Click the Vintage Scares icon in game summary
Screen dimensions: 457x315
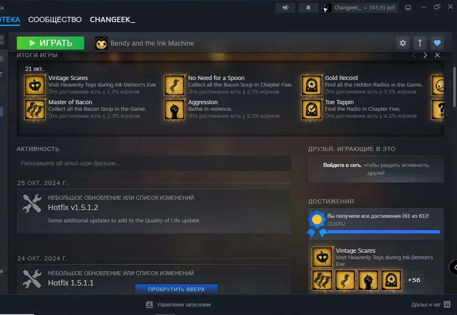pyautogui.click(x=35, y=85)
